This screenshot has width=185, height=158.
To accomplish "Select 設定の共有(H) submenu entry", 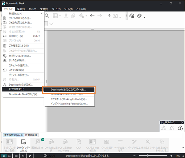I will pyautogui.click(x=23, y=89).
